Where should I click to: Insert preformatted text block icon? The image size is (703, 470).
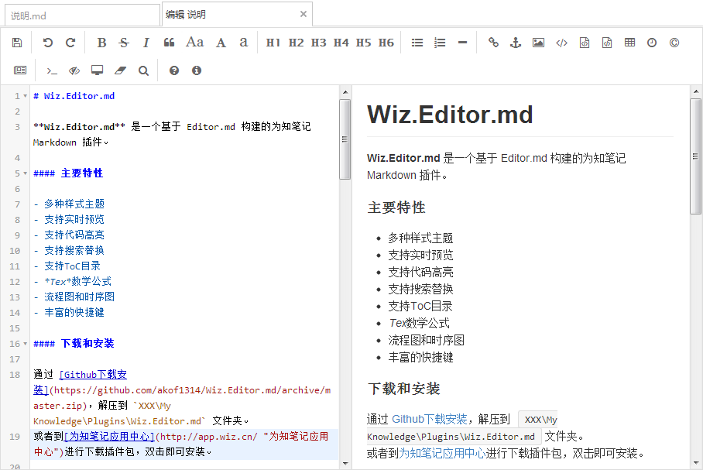[585, 43]
